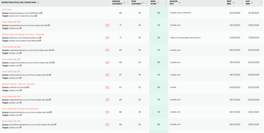Image resolution: width=264 pixels, height=133 pixels.
Task: Click source URL webjunctiondirectory.com/most-visited-site-106/
Action: [x=31, y=63]
